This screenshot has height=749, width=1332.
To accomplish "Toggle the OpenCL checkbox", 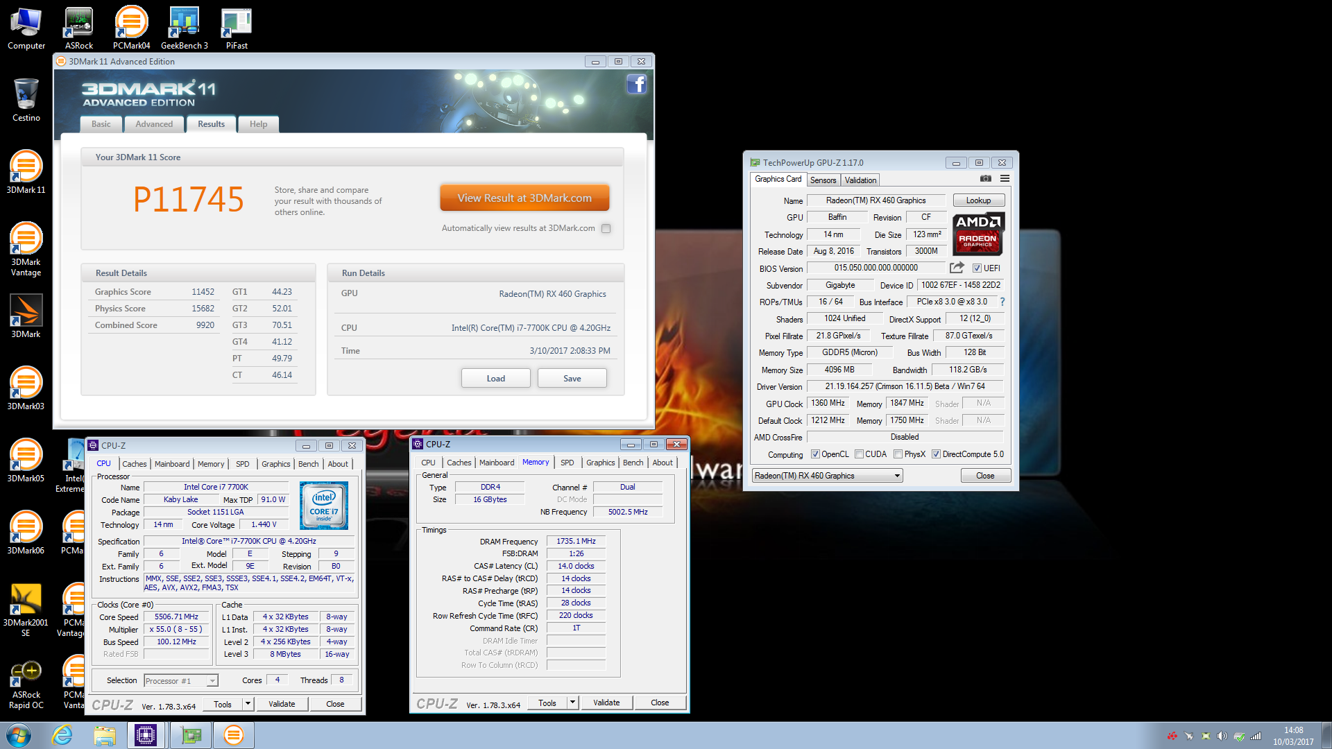I will coord(815,454).
